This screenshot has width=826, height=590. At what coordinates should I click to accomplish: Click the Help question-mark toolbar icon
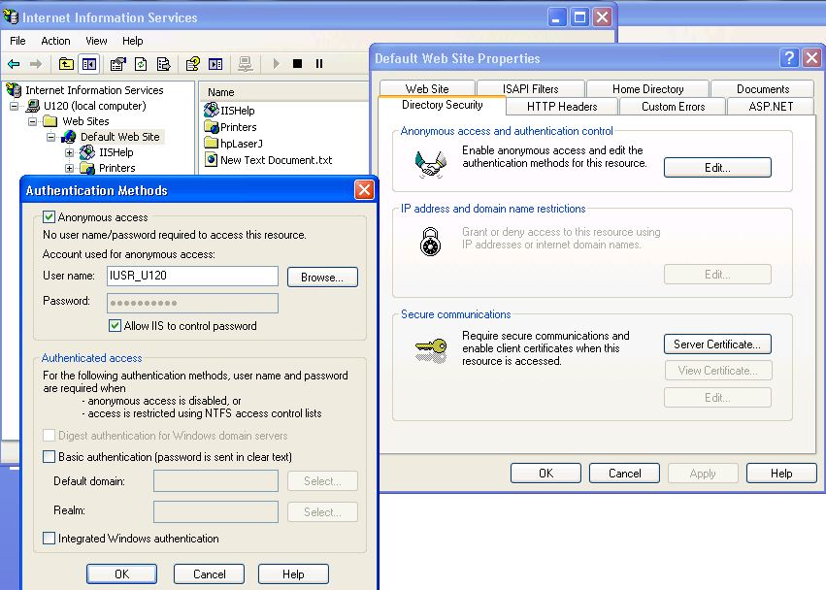click(193, 64)
